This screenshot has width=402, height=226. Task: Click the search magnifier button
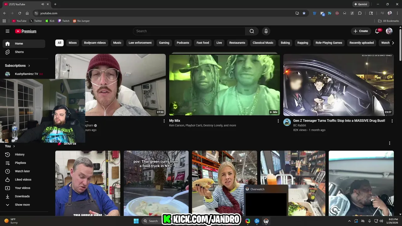[x=252, y=31]
